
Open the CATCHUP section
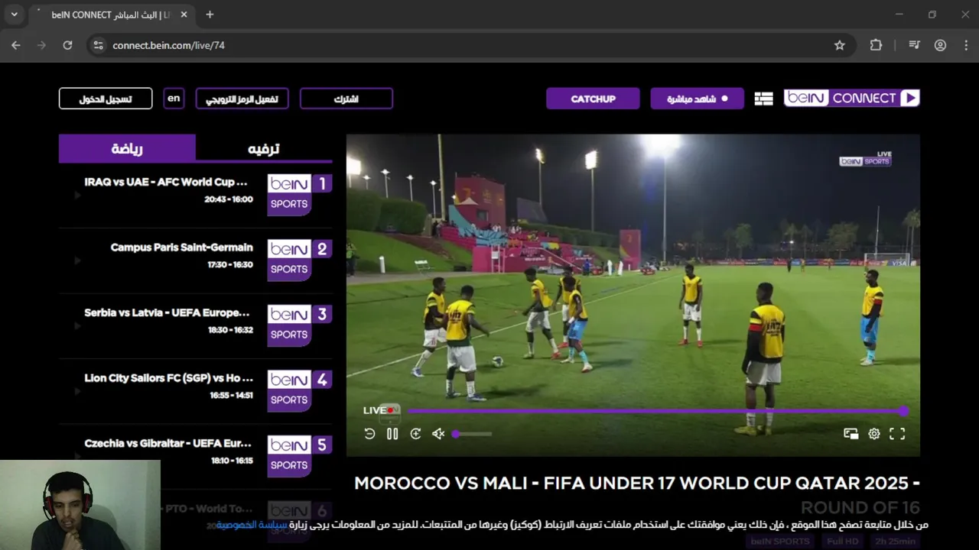tap(593, 99)
